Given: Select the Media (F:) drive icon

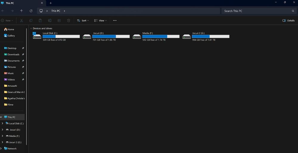Looking at the screenshot, I should 137,36.
